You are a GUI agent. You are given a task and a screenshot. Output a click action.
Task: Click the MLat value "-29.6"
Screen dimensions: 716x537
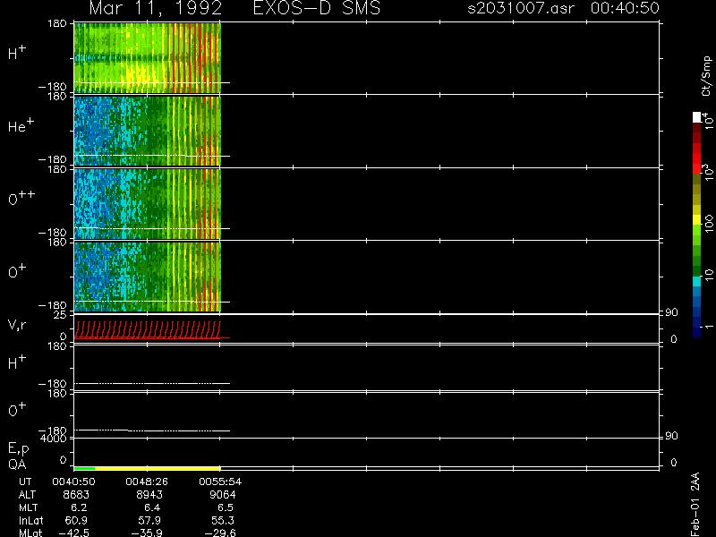[220, 533]
